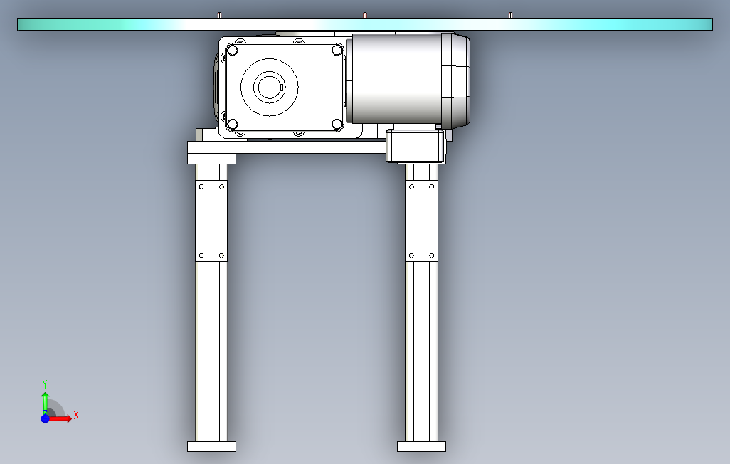This screenshot has height=464, width=730.
Task: Select the left leg's four-hole bracket plate
Action: (x=211, y=221)
